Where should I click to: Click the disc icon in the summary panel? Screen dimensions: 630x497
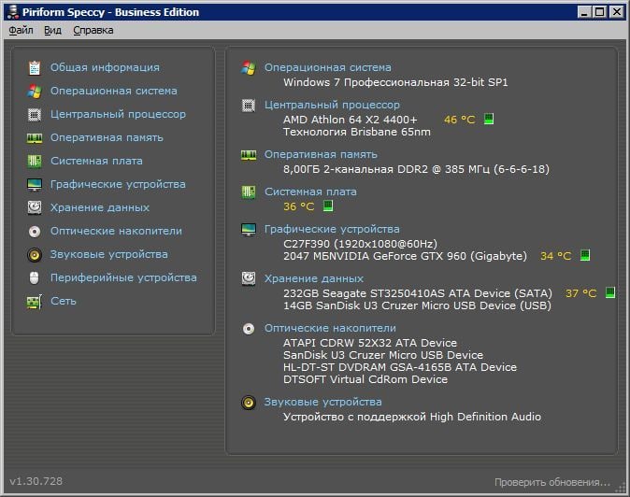pyautogui.click(x=249, y=329)
